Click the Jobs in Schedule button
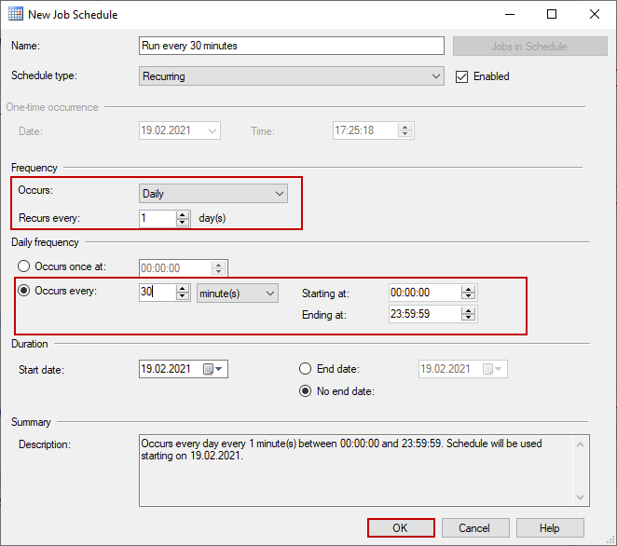The height and width of the screenshot is (546, 617). click(529, 46)
